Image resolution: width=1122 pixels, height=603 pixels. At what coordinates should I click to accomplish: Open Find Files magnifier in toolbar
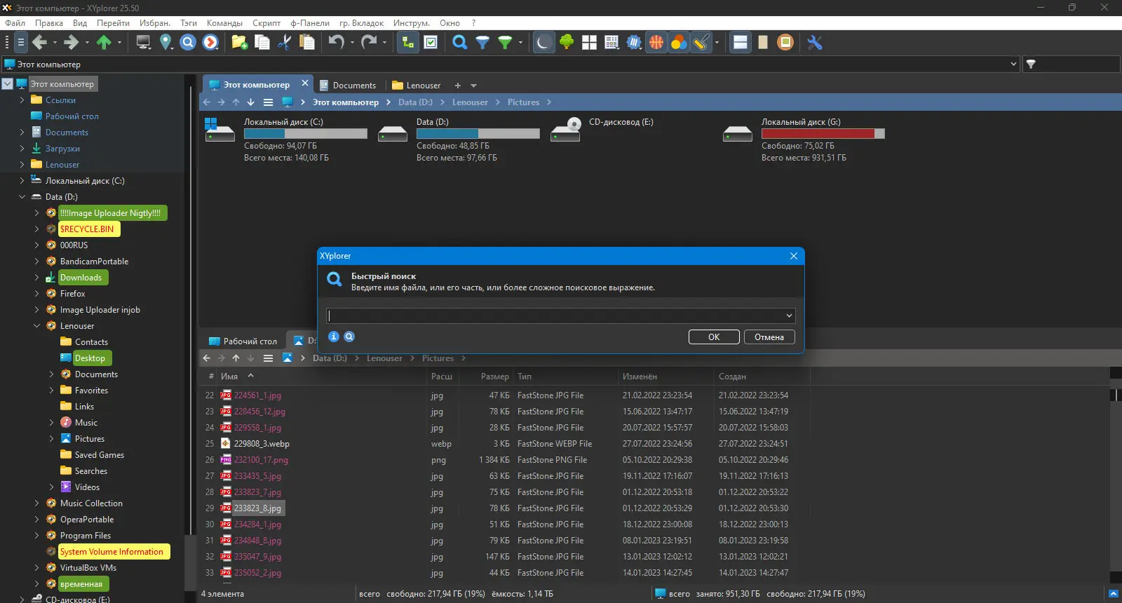point(460,43)
